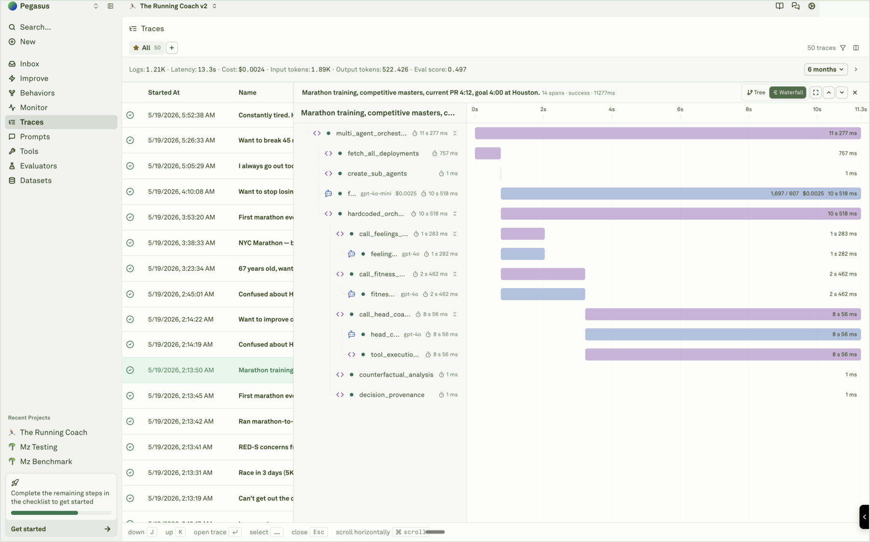Open the traces filter funnel icon
Image resolution: width=870 pixels, height=542 pixels.
click(x=843, y=48)
